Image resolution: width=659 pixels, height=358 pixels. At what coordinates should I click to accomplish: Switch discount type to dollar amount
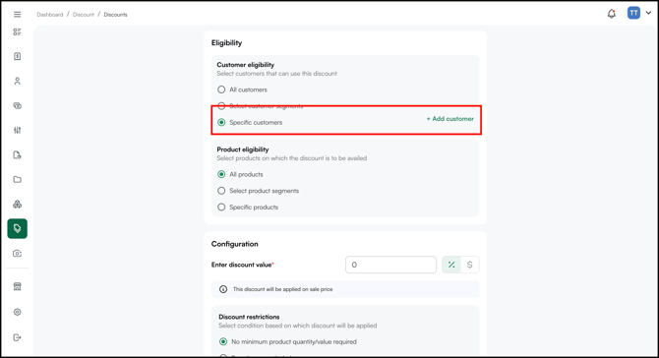click(x=470, y=265)
